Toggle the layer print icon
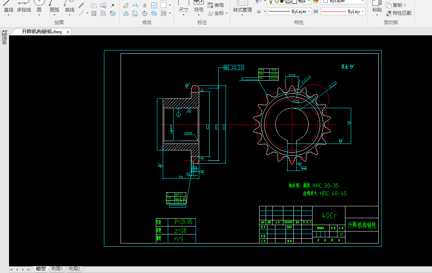 (x=288, y=1)
